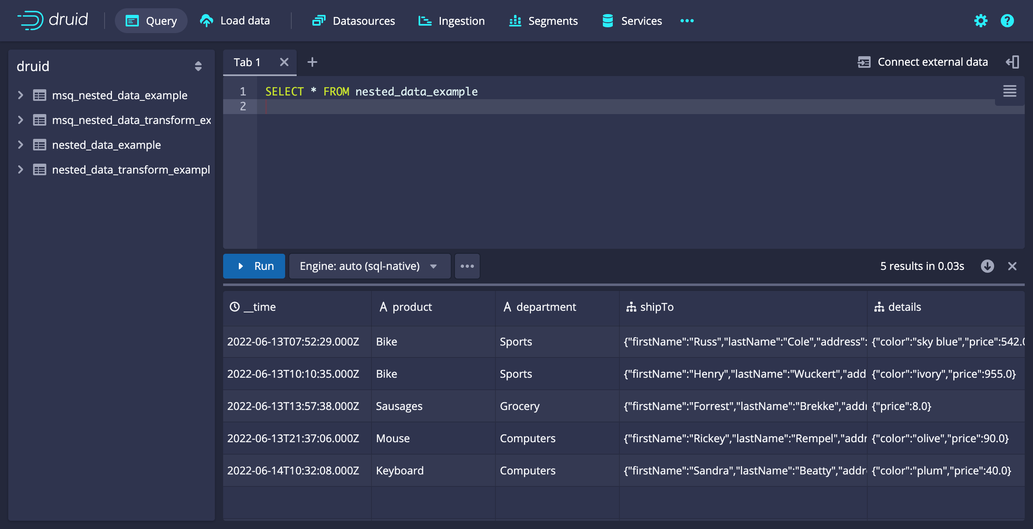Click the settings gear icon
This screenshot has width=1033, height=529.
point(981,21)
